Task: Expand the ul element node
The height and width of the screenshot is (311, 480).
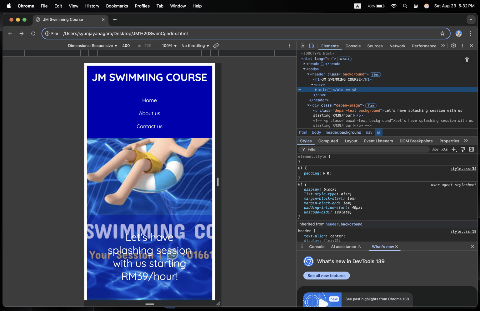Action: click(316, 90)
